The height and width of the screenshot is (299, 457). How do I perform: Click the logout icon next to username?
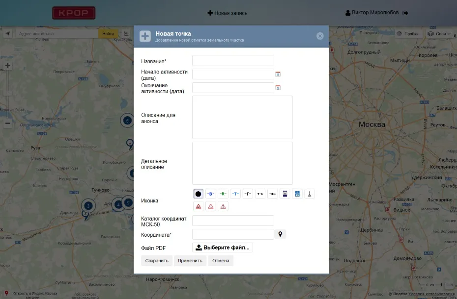point(405,13)
